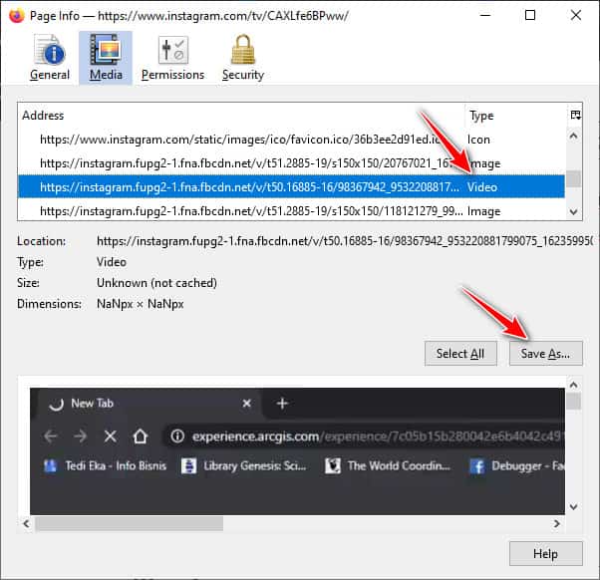Open the Debugger Facebook bookmark
Image resolution: width=600 pixels, height=580 pixels.
pyautogui.click(x=517, y=465)
